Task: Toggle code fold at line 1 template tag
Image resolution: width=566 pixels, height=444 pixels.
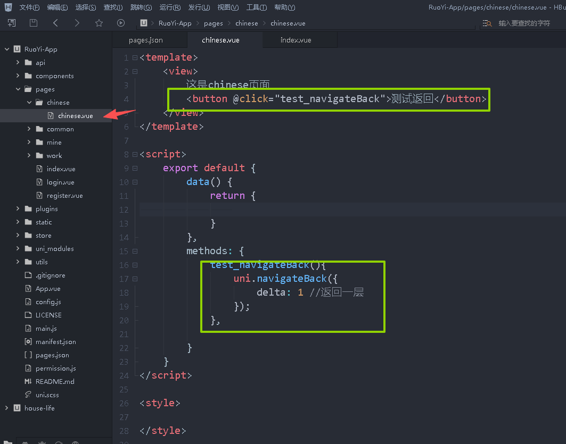Action: (x=135, y=57)
